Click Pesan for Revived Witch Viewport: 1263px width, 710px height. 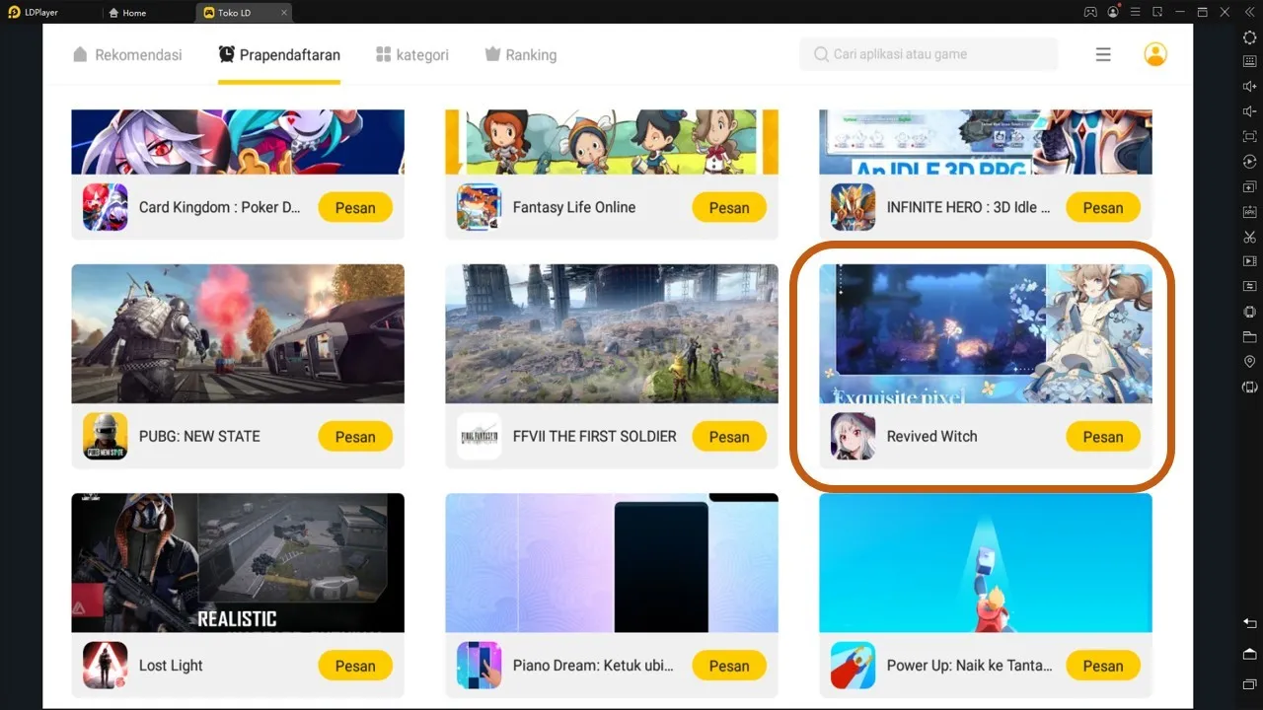pyautogui.click(x=1103, y=436)
